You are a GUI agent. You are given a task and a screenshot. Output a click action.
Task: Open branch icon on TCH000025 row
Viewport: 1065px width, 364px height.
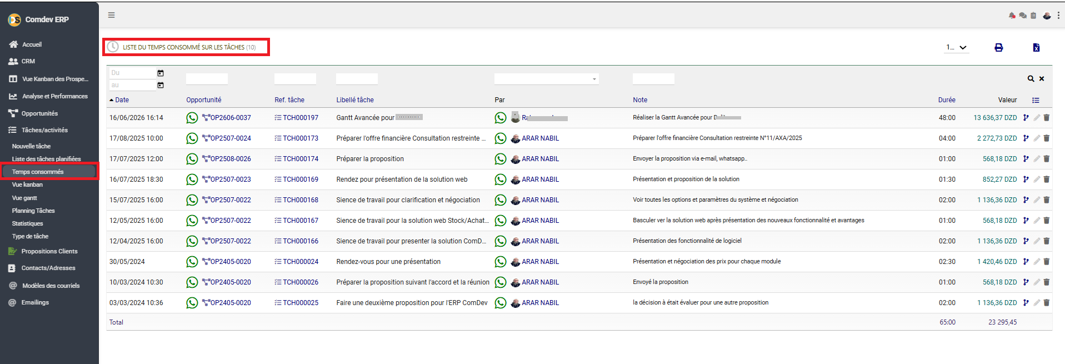point(1026,303)
